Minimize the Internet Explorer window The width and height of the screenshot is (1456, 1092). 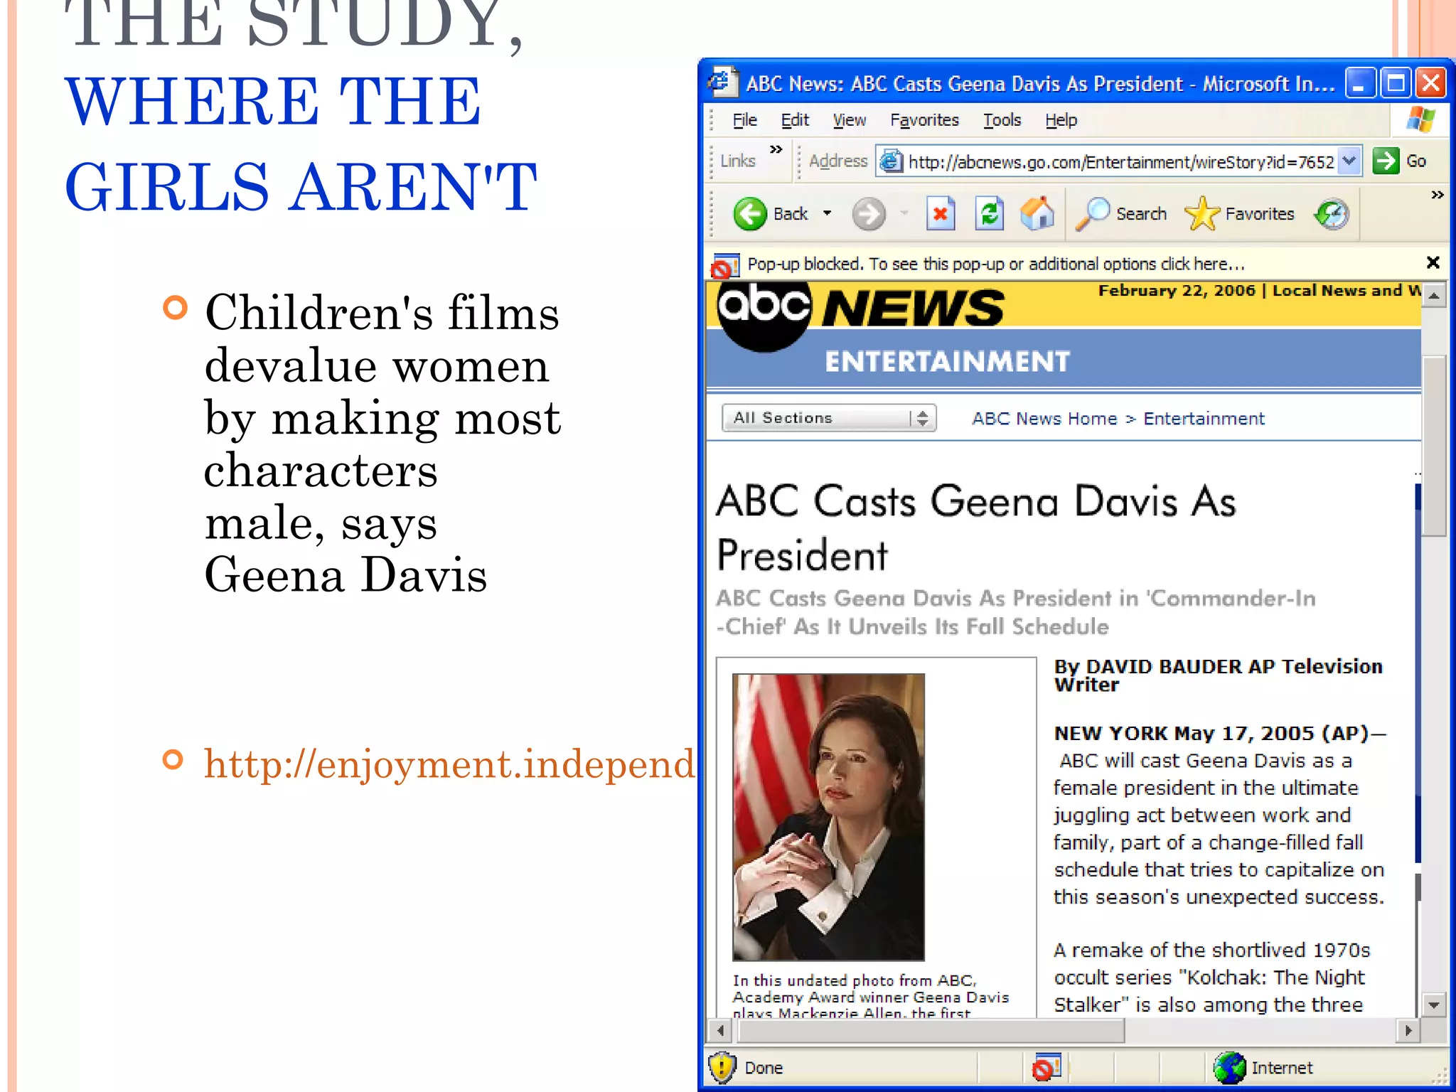[x=1359, y=83]
